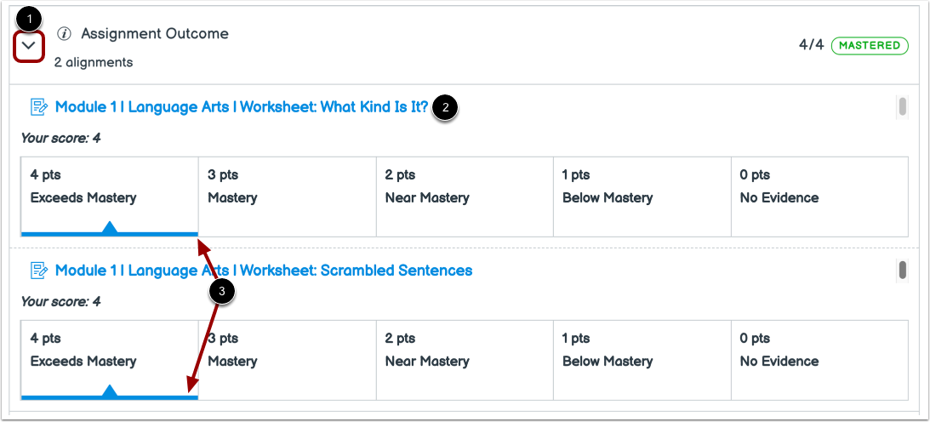The image size is (930, 422).
Task: Click the assignment icon beside Scrambled Sentences
Action: [38, 271]
